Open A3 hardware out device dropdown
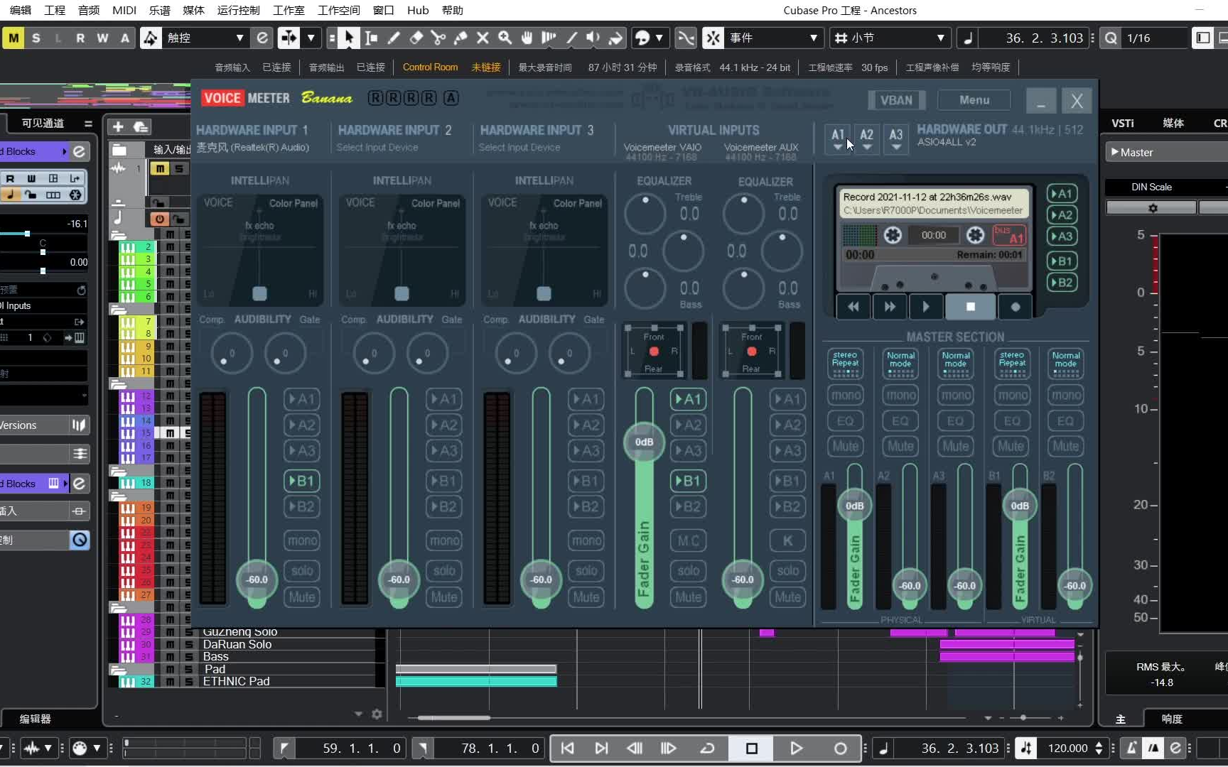The width and height of the screenshot is (1228, 767). [896, 139]
